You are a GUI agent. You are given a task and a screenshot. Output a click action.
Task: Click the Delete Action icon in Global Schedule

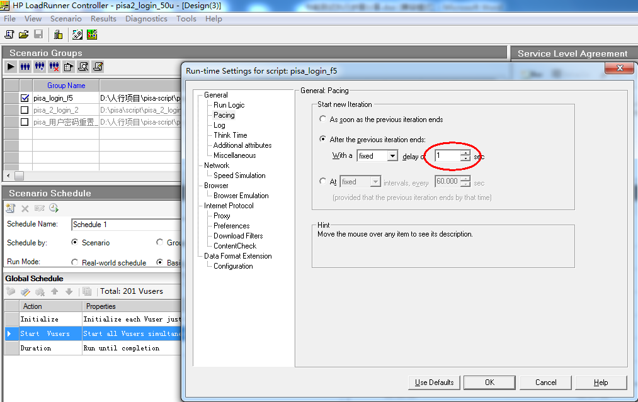[x=40, y=291]
